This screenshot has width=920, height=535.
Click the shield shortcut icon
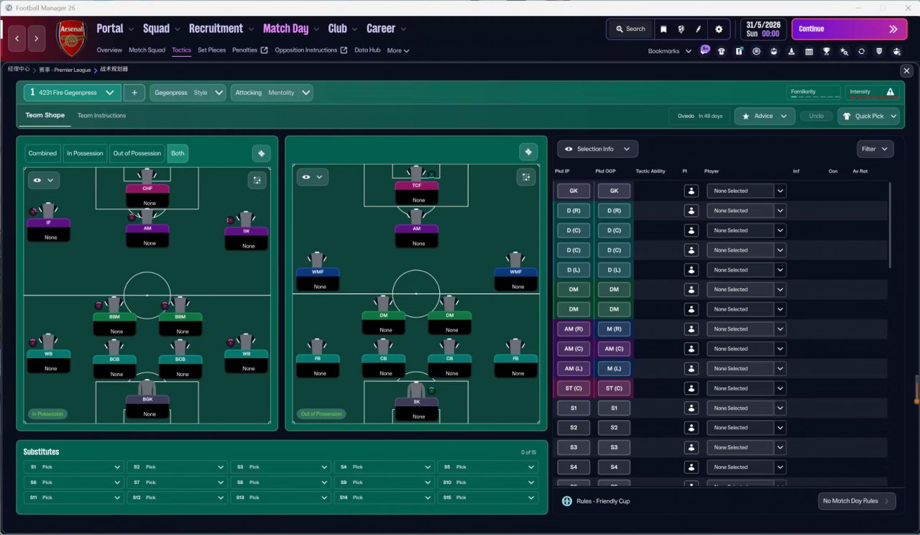[x=879, y=52]
